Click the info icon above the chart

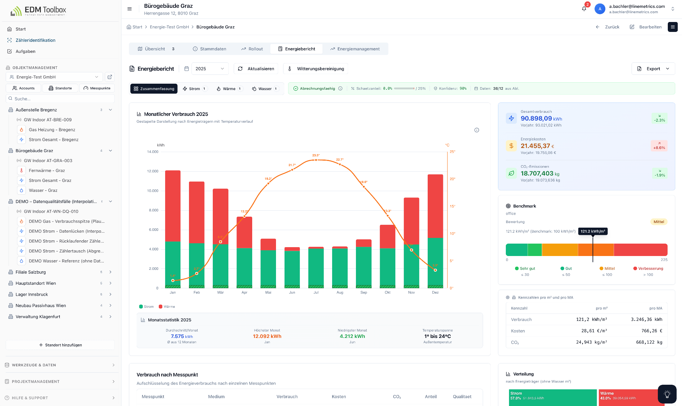click(477, 130)
